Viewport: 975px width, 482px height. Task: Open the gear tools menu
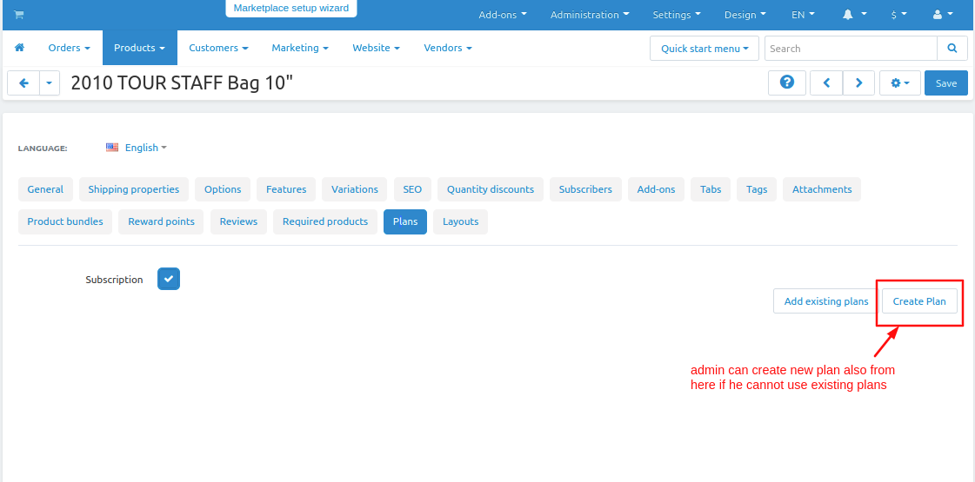(899, 83)
